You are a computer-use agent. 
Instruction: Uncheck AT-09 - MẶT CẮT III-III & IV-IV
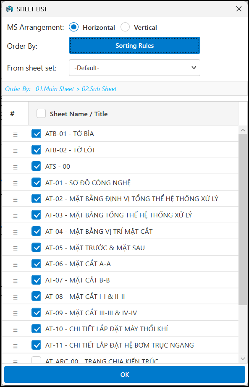pyautogui.click(x=36, y=313)
